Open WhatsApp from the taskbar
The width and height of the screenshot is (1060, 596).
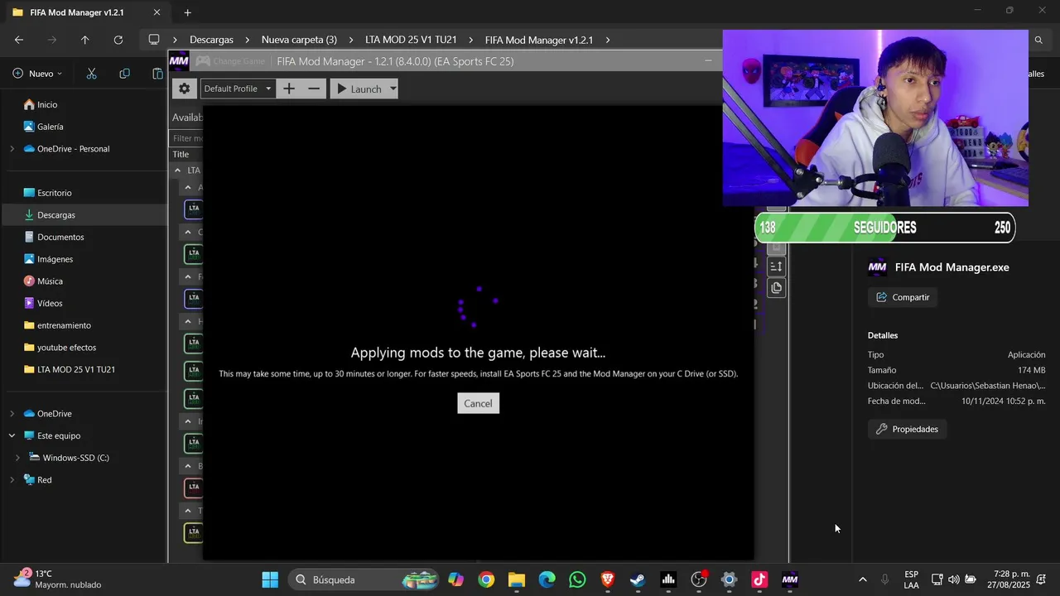[577, 579]
